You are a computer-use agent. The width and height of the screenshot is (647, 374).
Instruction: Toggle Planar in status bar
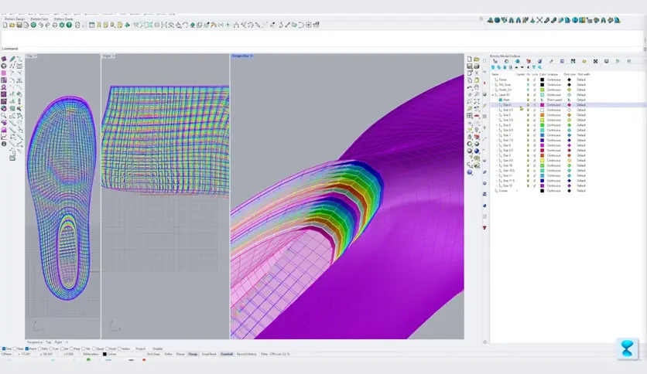coord(180,354)
